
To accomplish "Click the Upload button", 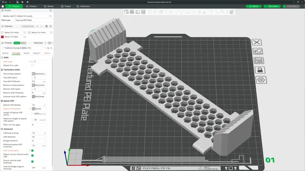I will coord(254,6).
